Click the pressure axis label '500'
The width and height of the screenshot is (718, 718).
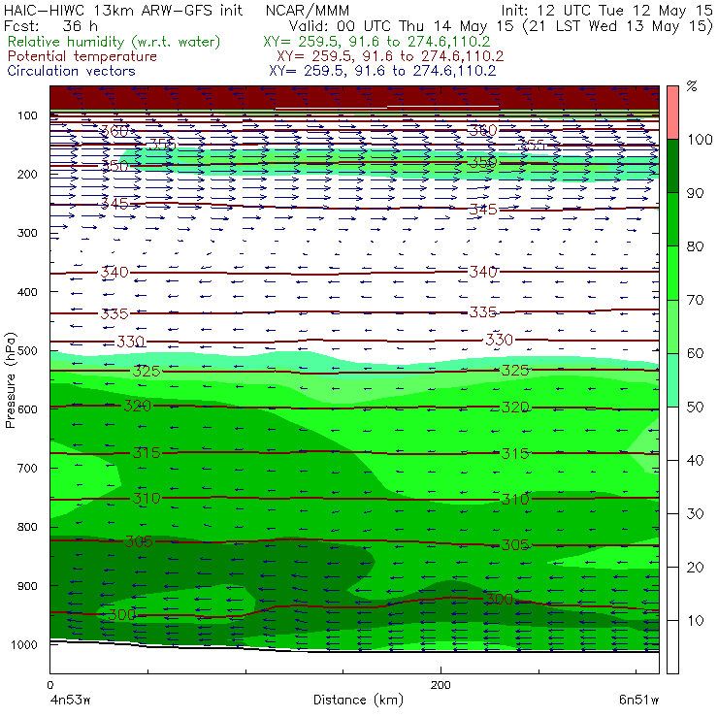click(x=27, y=351)
